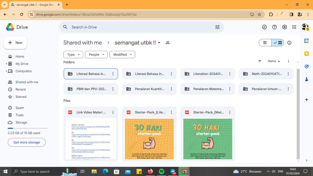Toggle Chrome side panel button

pos(291,15)
